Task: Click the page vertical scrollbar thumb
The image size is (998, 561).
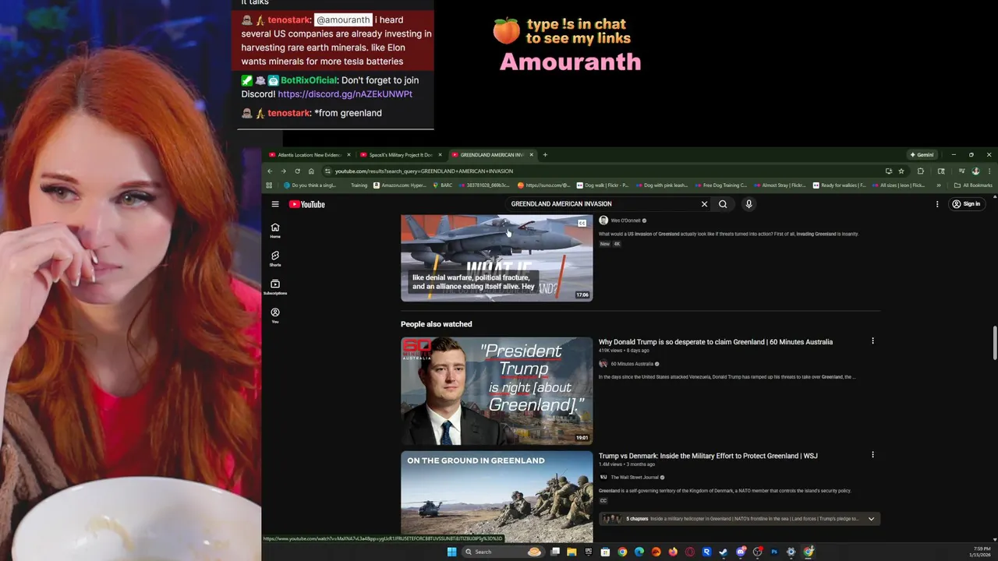Action: point(994,344)
